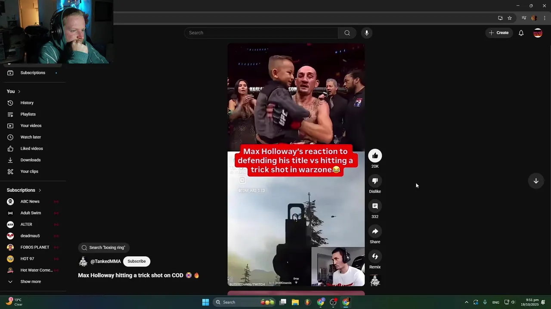Open Chrome three-dot menu

tap(545, 18)
